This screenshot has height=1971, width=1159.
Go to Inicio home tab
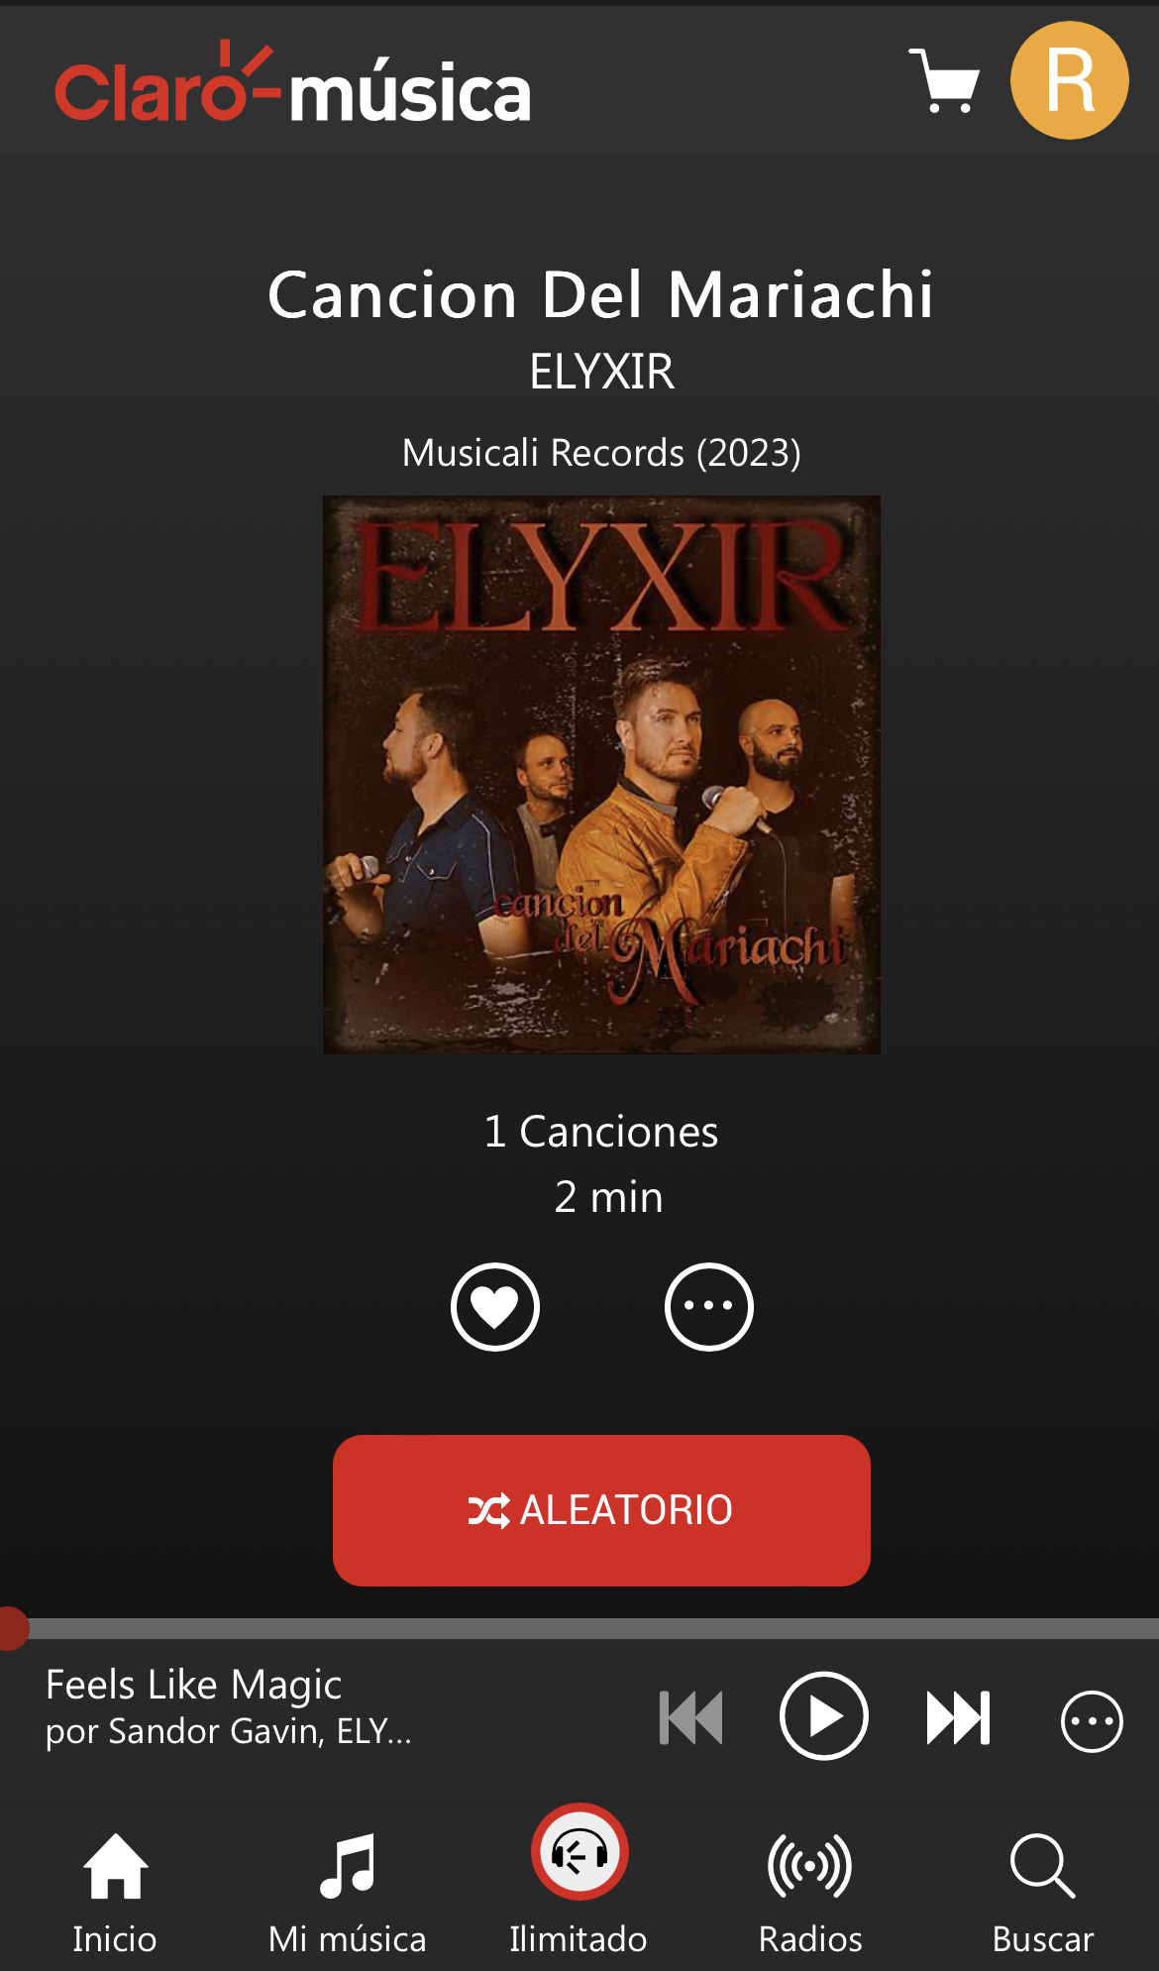pyautogui.click(x=115, y=1893)
